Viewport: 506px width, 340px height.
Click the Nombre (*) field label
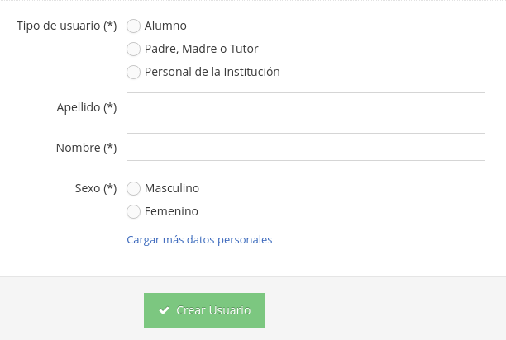coord(86,148)
